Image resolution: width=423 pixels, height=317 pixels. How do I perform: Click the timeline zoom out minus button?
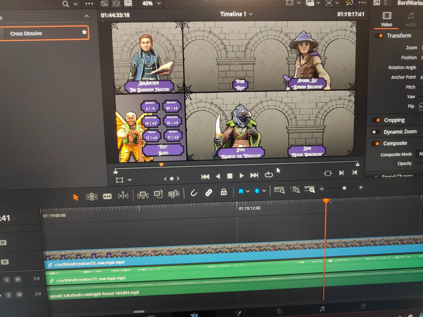(x=322, y=189)
